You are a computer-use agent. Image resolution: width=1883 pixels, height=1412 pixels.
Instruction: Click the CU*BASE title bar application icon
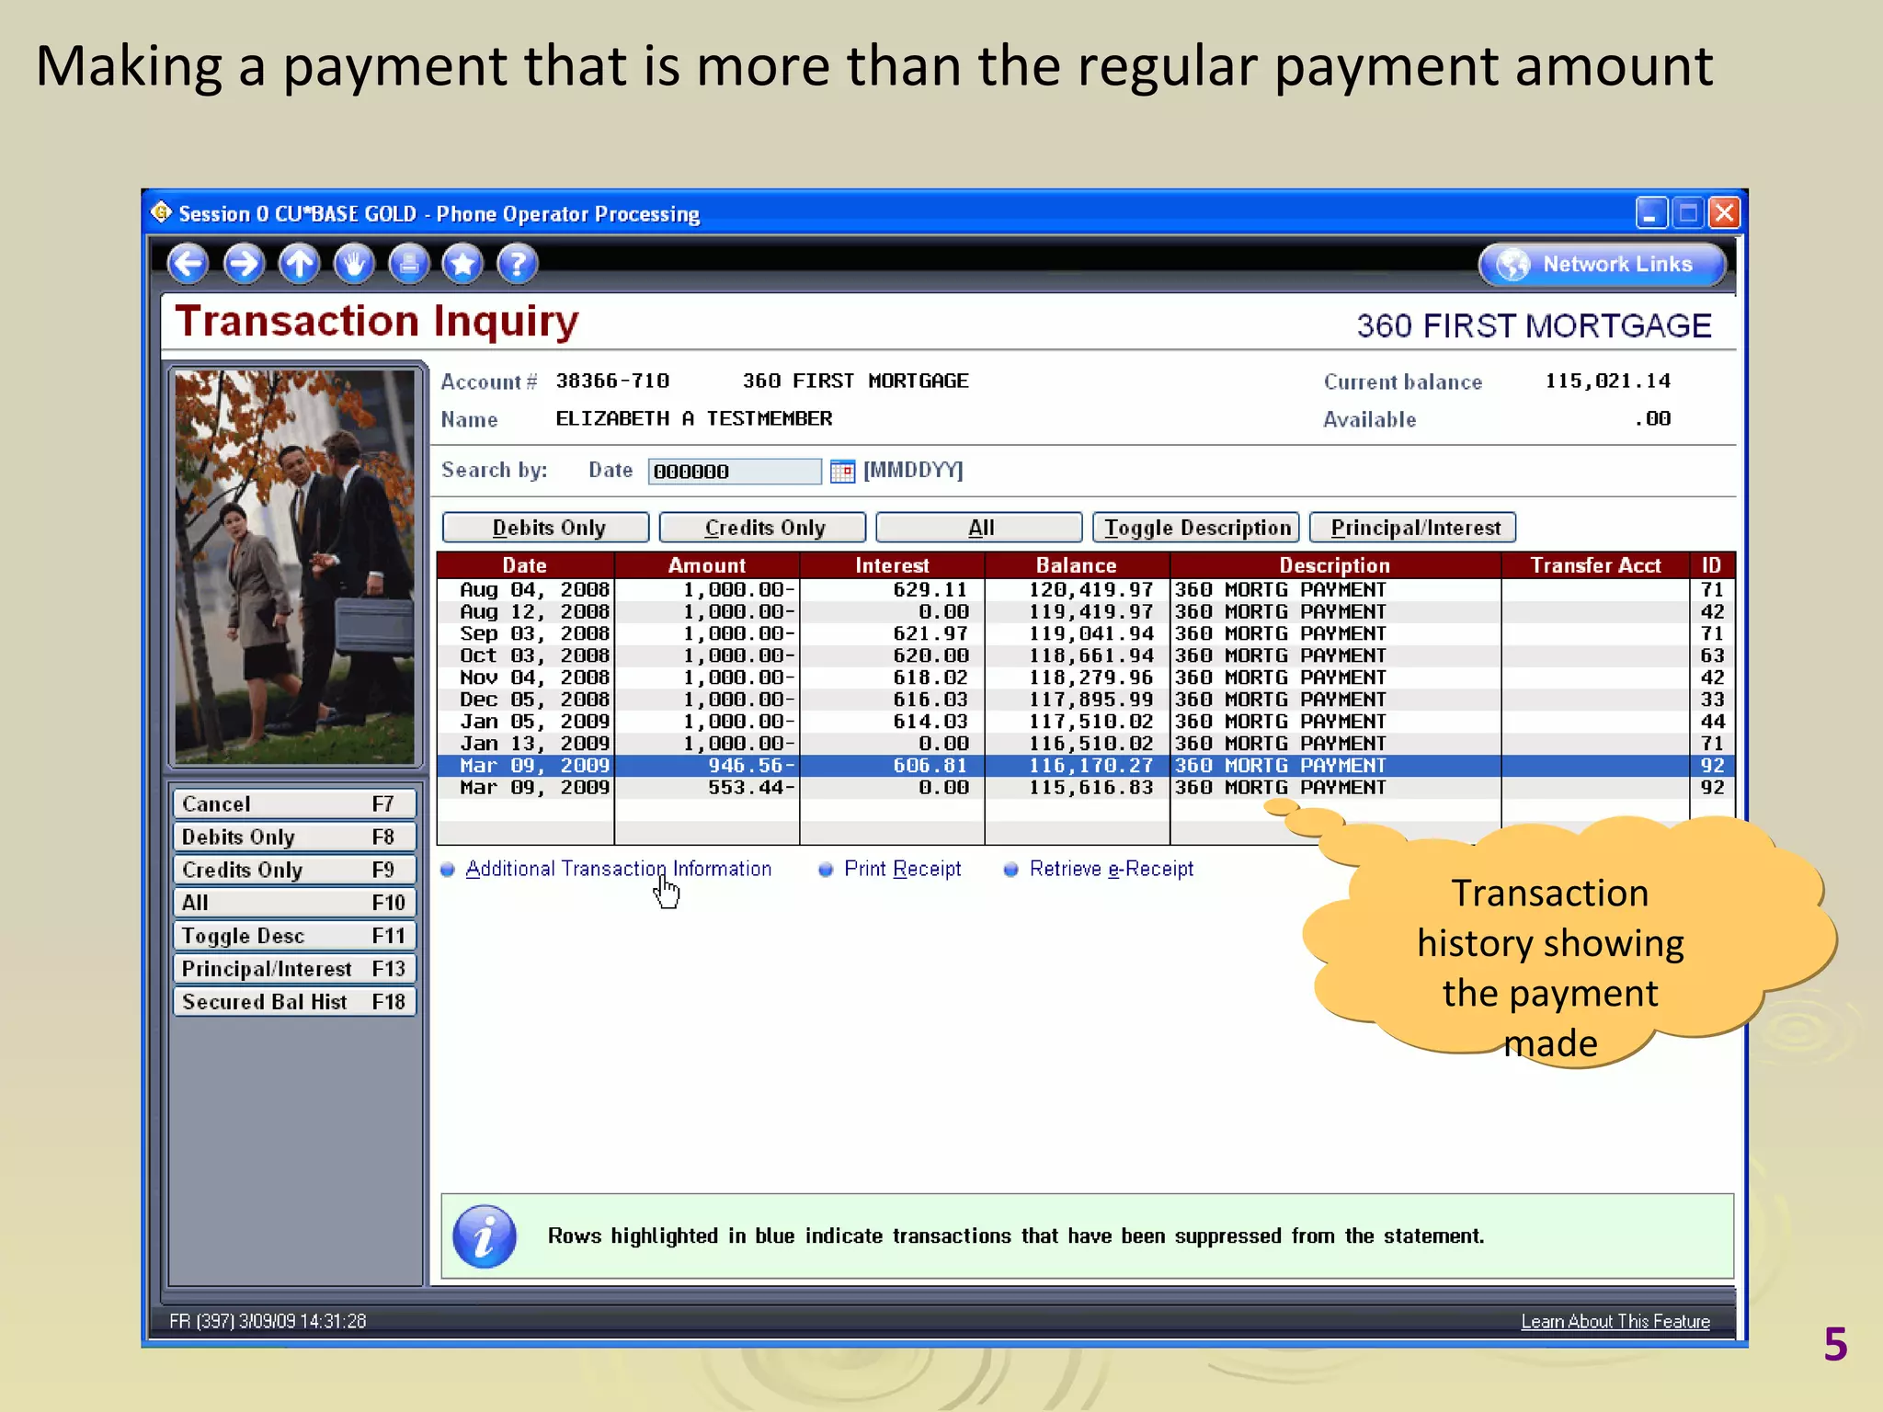pos(162,212)
